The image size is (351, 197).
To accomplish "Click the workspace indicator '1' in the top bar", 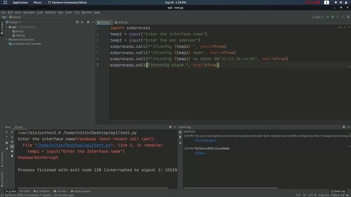I will [326, 2].
